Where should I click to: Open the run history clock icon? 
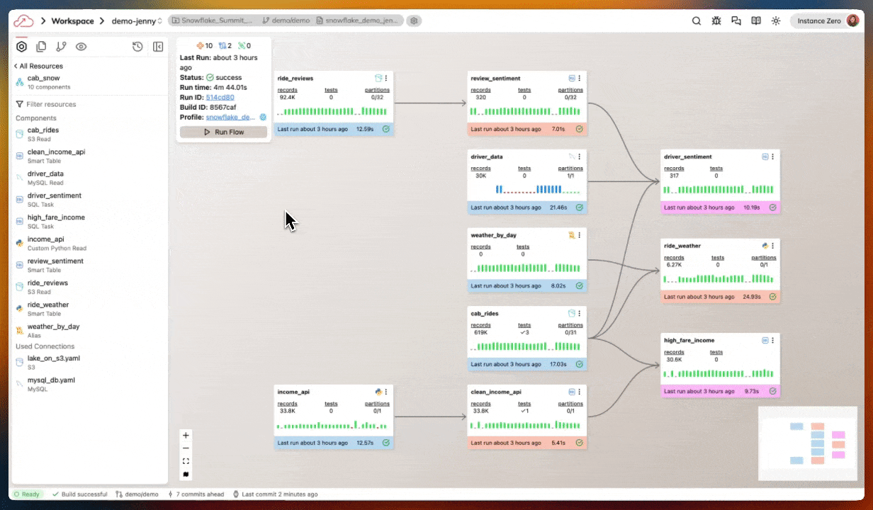tap(137, 47)
